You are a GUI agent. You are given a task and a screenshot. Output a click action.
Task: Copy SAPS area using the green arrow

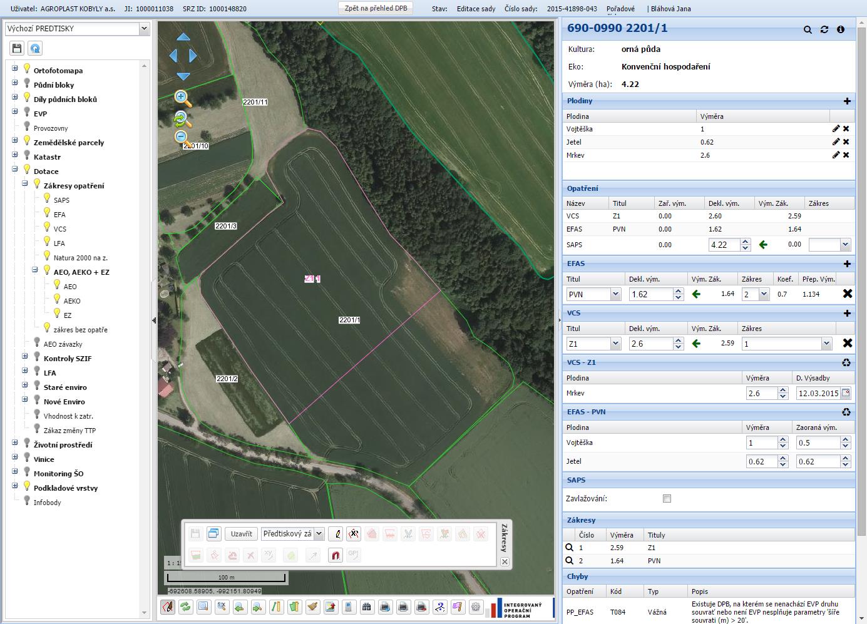point(763,245)
